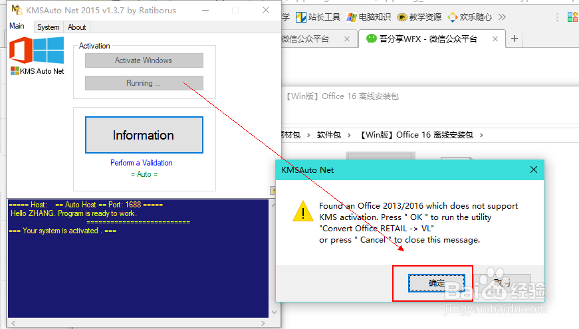
Task: Close the 吾分享WFX browser tab
Action: tap(495, 39)
